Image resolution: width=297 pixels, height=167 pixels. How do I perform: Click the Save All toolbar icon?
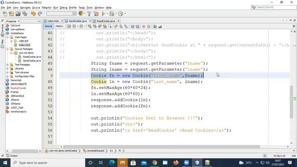pyautogui.click(x=25, y=13)
